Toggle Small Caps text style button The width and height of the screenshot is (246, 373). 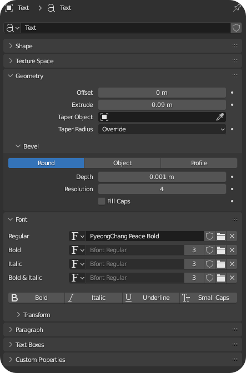209,298
